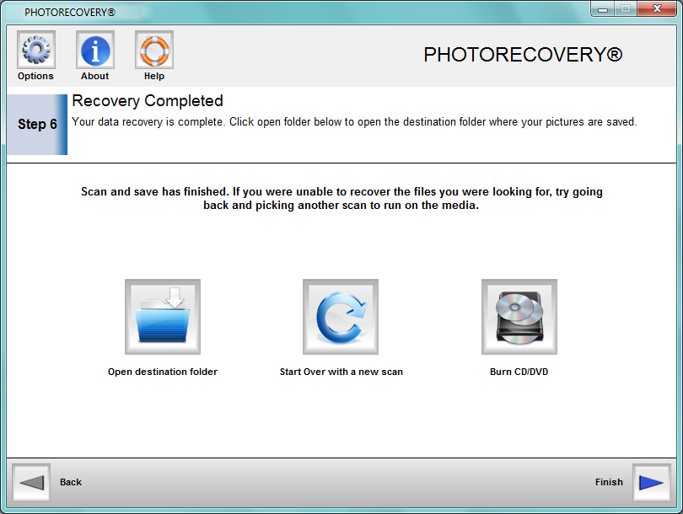Click the Scan and save has finished message

click(341, 199)
